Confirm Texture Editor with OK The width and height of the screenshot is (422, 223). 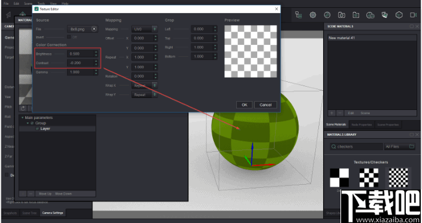pos(245,105)
